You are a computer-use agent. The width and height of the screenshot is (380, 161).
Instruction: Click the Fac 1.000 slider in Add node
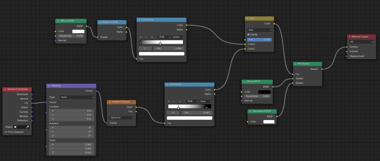point(259,39)
